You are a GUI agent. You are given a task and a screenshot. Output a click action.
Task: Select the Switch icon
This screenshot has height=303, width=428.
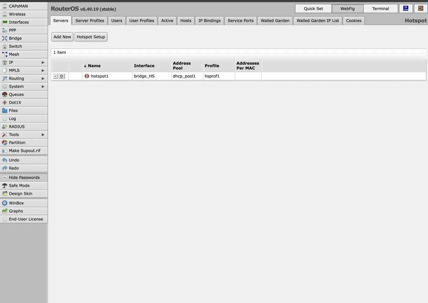5,46
